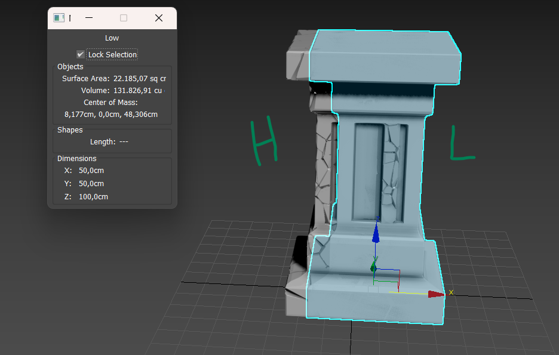Toggle the Lock Selection checkbox
The height and width of the screenshot is (355, 559).
pyautogui.click(x=81, y=54)
